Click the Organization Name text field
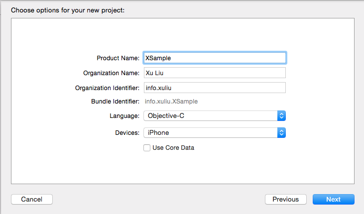Image resolution: width=364 pixels, height=214 pixels. [x=214, y=73]
